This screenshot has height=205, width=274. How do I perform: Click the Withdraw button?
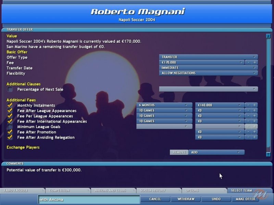tap(186, 199)
